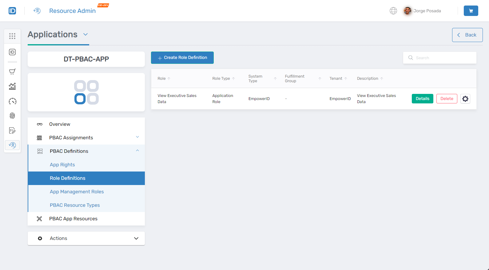Click the Delete button for role
The width and height of the screenshot is (489, 270).
(447, 99)
